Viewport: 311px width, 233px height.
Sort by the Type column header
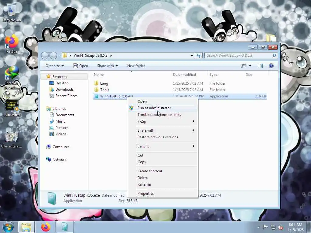click(226, 75)
